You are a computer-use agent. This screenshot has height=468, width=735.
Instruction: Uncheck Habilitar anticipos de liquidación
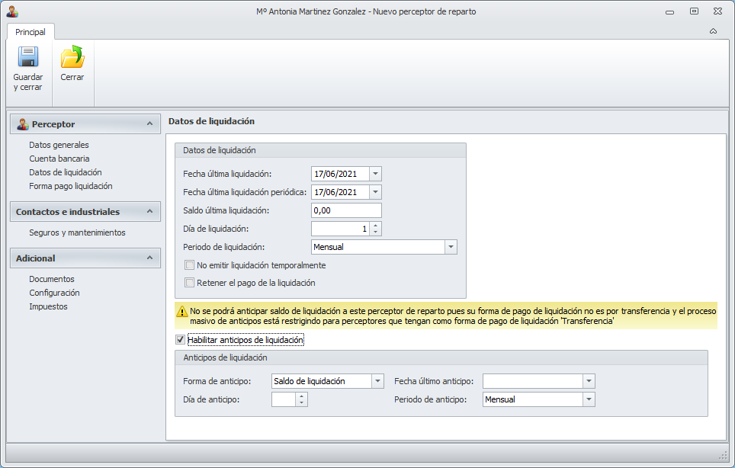[x=180, y=340]
